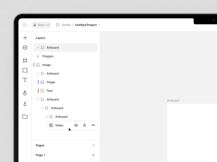Image resolution: width=217 pixels, height=162 pixels.
Task: Select the Polygon layer
Action: pyautogui.click(x=66, y=56)
